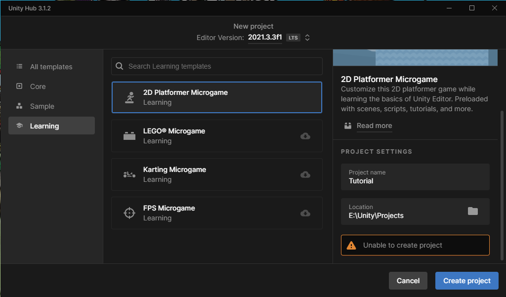506x297 pixels.
Task: Cancel the new project dialog
Action: click(408, 281)
